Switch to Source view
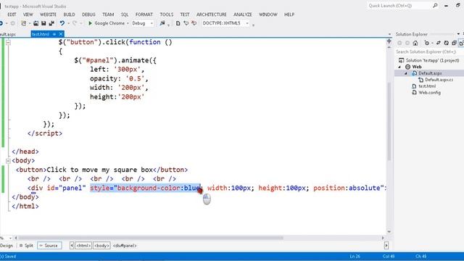This screenshot has width=464, height=261. (x=49, y=246)
